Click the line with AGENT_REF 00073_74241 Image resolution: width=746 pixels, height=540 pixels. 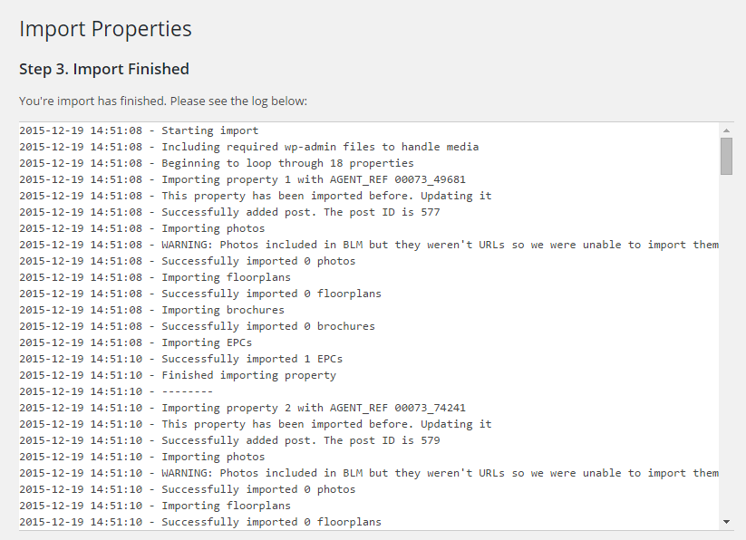tap(243, 408)
